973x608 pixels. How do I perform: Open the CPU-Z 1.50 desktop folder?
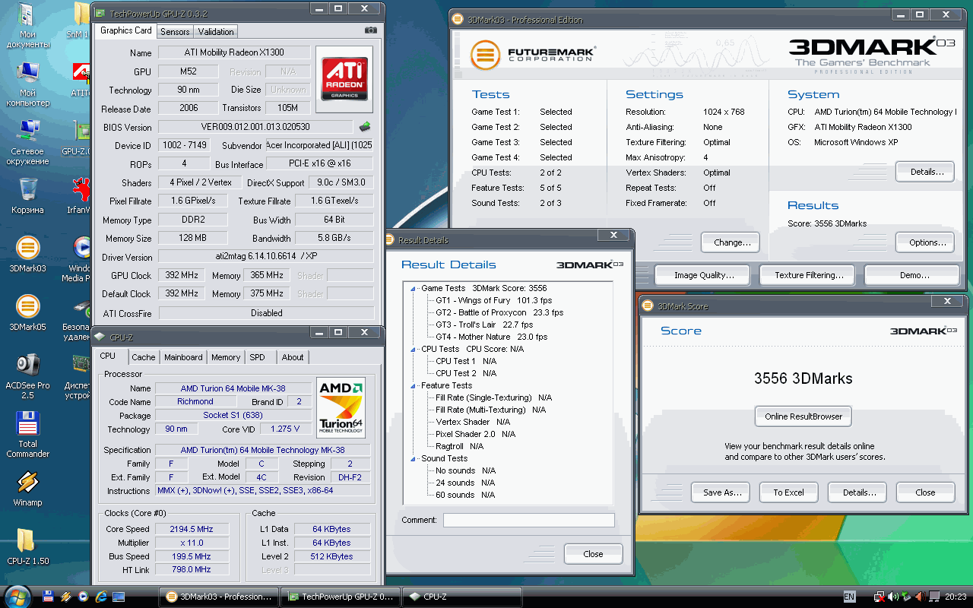28,546
